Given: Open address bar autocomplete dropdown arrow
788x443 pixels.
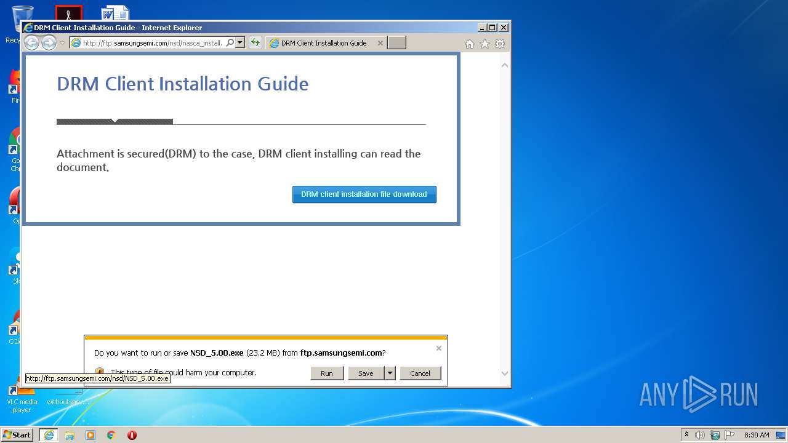Looking at the screenshot, I should coord(240,43).
